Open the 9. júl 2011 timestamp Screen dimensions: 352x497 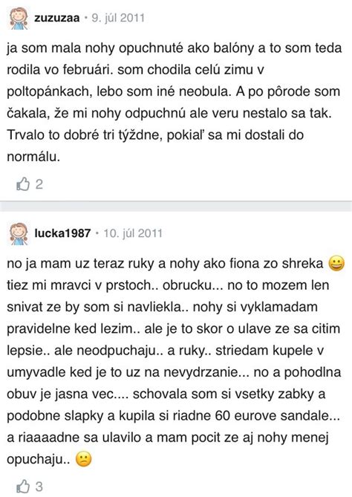pyautogui.click(x=118, y=18)
